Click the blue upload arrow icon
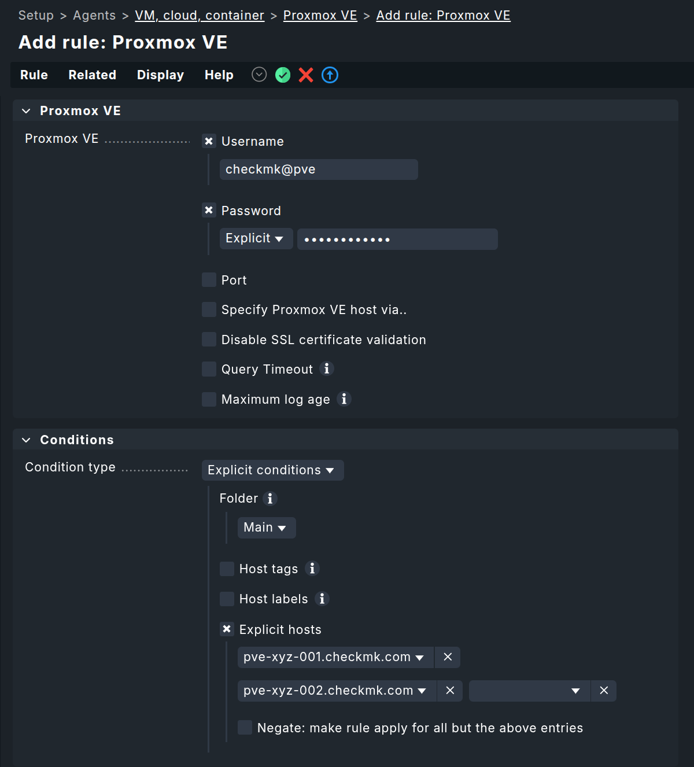 [330, 75]
